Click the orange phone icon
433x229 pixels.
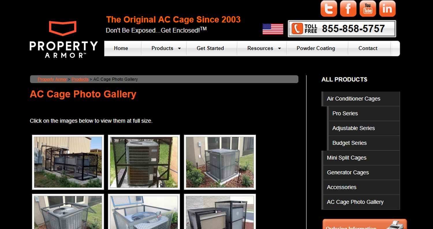[x=297, y=29]
